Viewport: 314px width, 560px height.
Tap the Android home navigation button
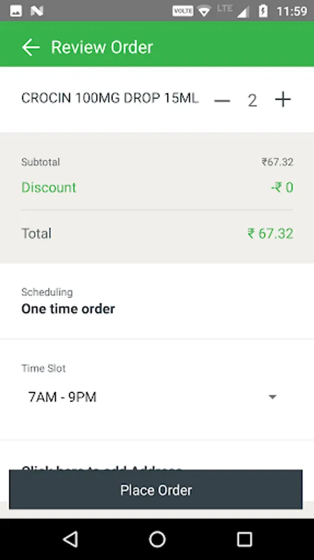pyautogui.click(x=158, y=539)
